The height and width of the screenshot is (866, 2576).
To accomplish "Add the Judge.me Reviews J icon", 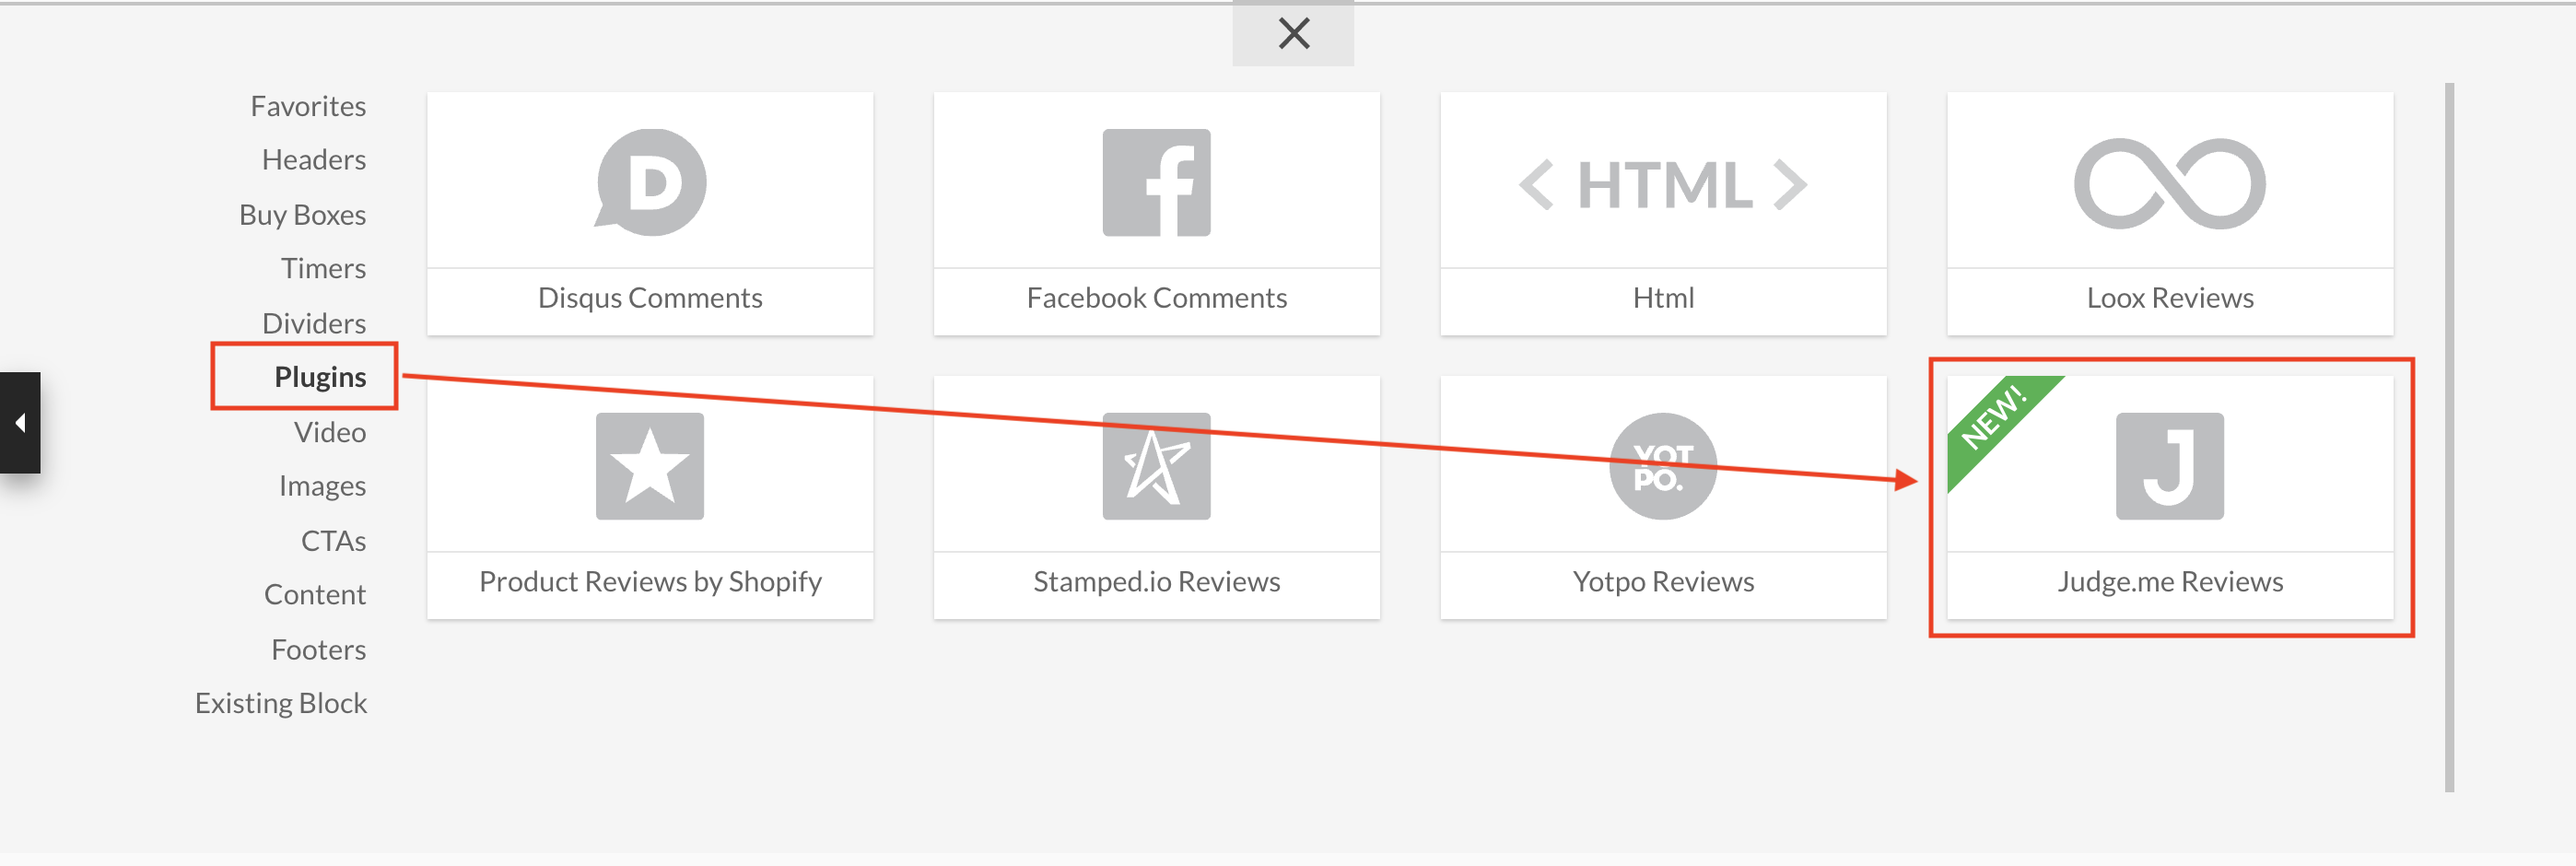I will [2169, 466].
